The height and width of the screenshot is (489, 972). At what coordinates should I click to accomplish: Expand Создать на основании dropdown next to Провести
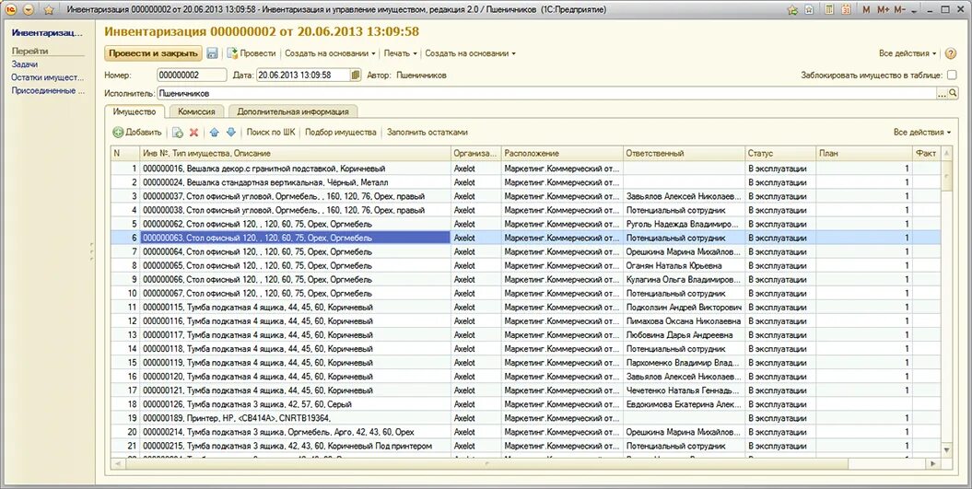pyautogui.click(x=330, y=53)
